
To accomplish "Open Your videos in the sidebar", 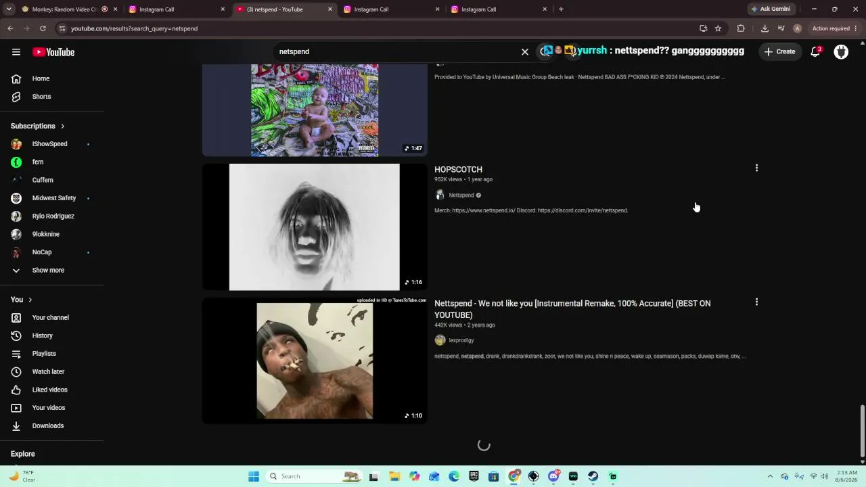I will tap(49, 408).
